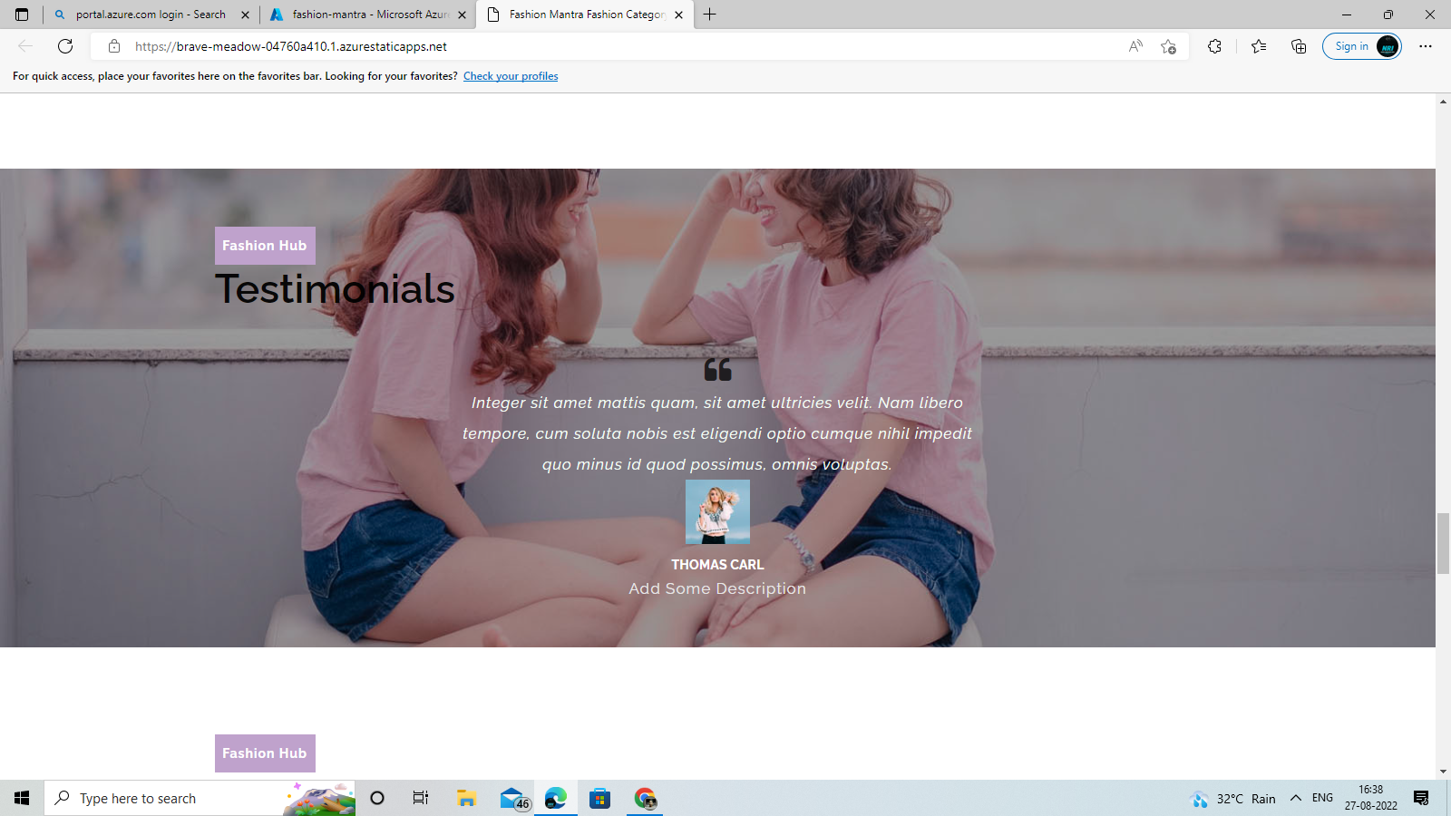1451x816 pixels.
Task: Navigate back to previous page
Action: point(24,46)
